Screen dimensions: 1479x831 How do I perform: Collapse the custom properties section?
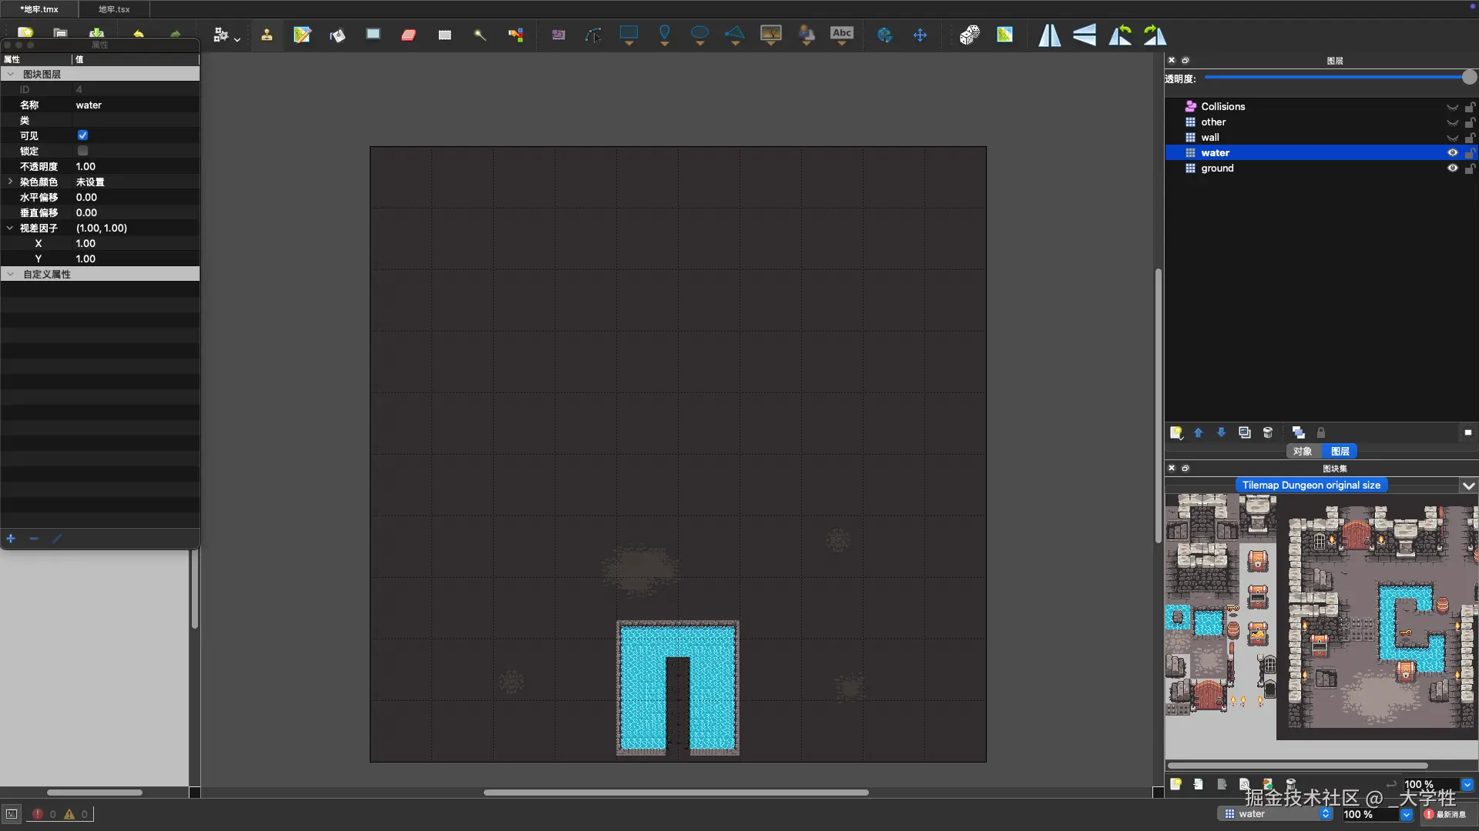pyautogui.click(x=10, y=274)
